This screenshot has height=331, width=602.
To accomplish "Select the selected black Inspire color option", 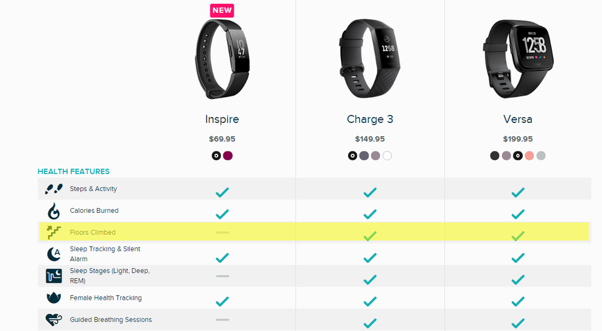I will tap(216, 156).
